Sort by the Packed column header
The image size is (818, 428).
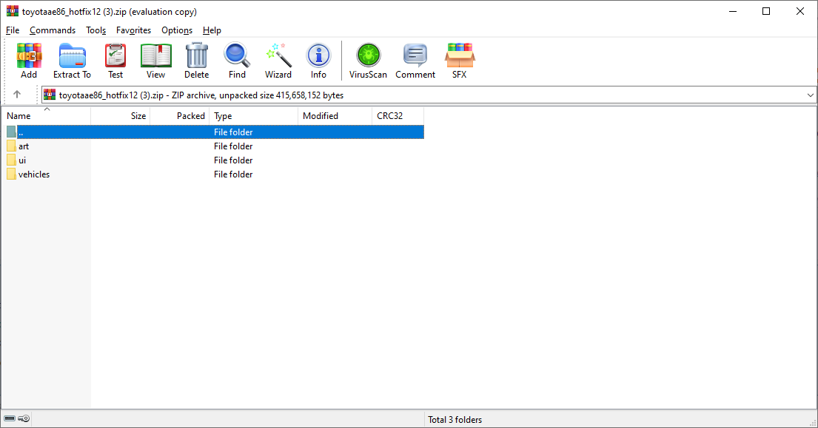(x=179, y=115)
